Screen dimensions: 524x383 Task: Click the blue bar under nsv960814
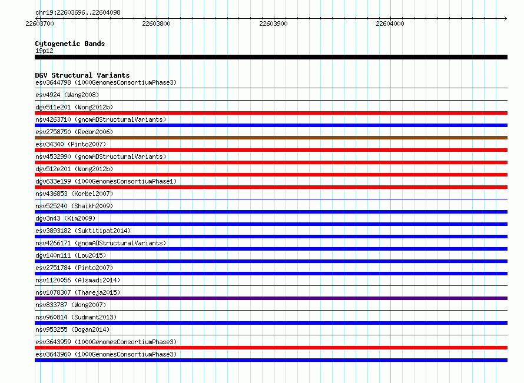pos(271,323)
